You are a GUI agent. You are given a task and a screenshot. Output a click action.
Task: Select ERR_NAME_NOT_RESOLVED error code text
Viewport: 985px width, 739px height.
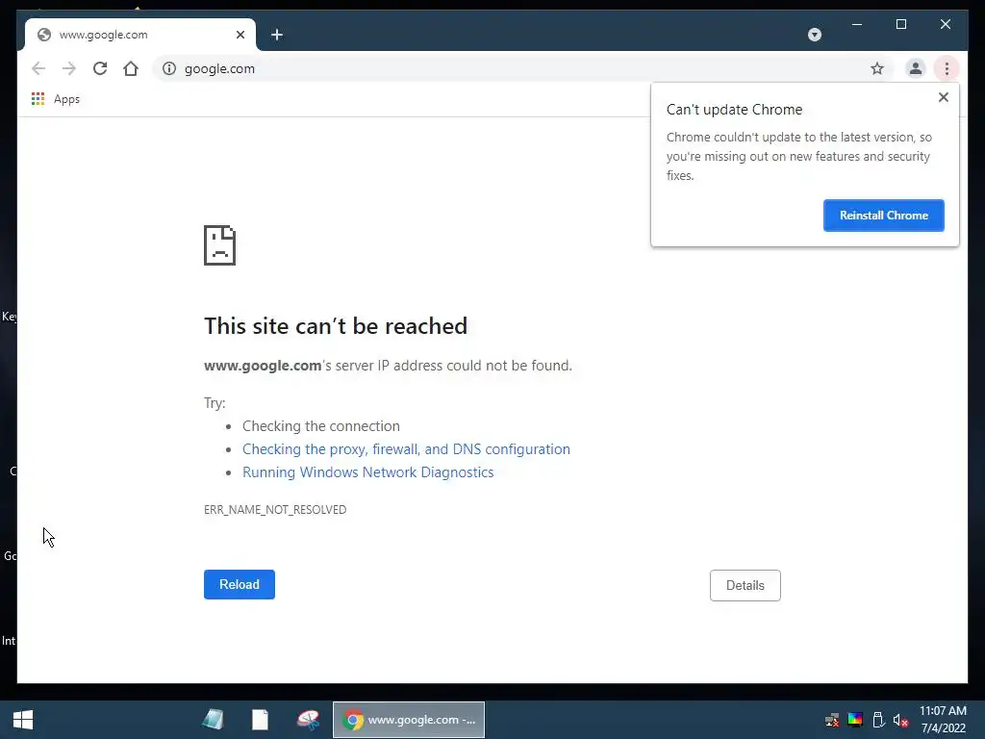tap(275, 510)
